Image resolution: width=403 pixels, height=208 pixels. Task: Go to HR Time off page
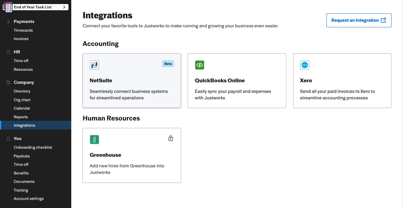click(x=21, y=61)
